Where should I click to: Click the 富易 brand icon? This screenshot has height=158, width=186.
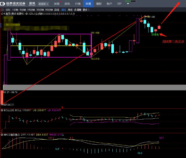tap(32, 3)
